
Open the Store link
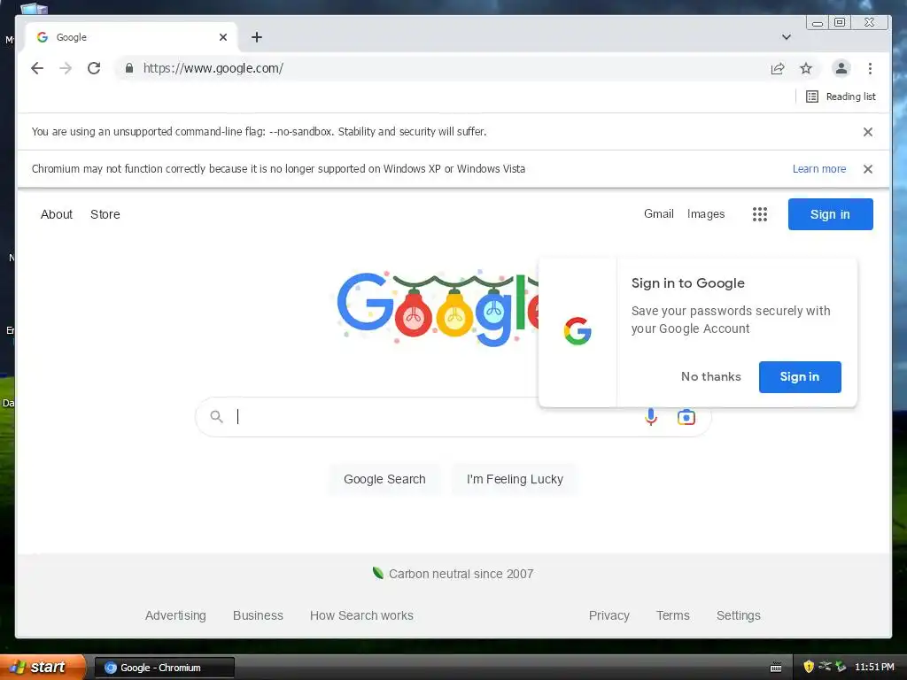tap(105, 214)
